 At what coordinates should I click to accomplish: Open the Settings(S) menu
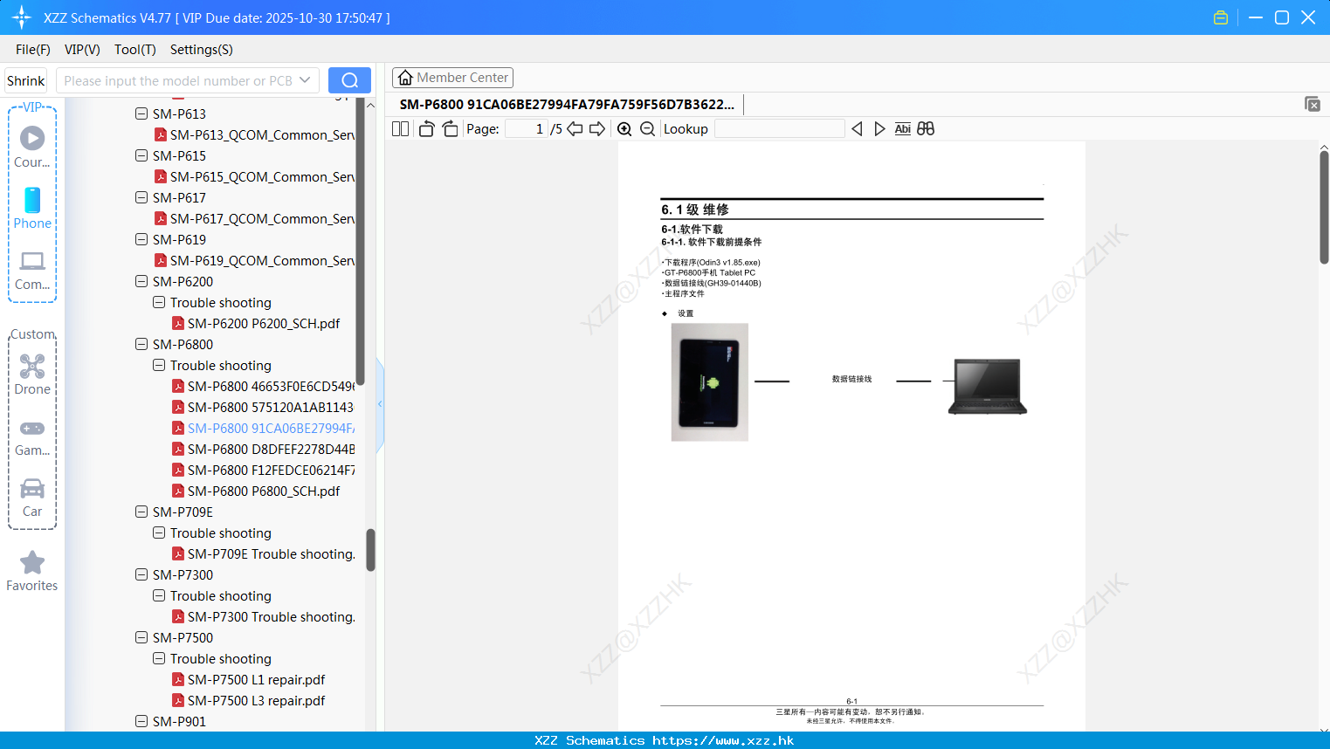(202, 49)
